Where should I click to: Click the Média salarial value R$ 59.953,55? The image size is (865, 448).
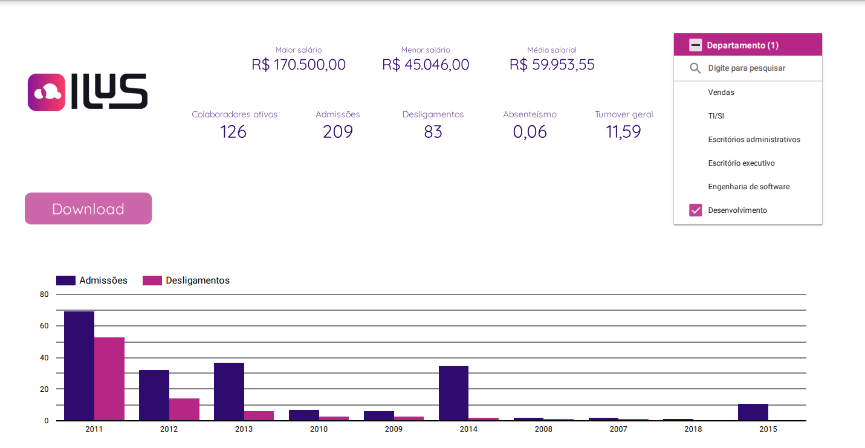pos(552,65)
